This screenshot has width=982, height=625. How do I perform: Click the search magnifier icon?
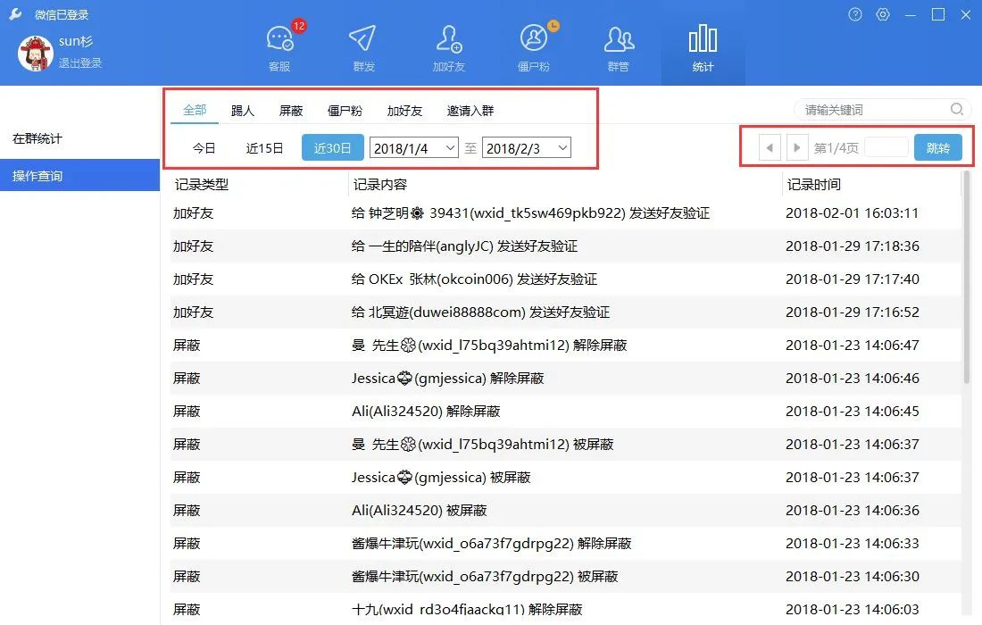tap(956, 109)
